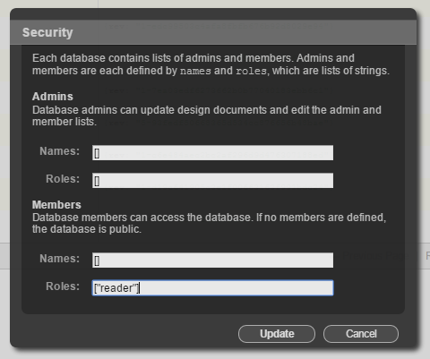Focus the Members Names input field
The image size is (430, 359).
(212, 261)
